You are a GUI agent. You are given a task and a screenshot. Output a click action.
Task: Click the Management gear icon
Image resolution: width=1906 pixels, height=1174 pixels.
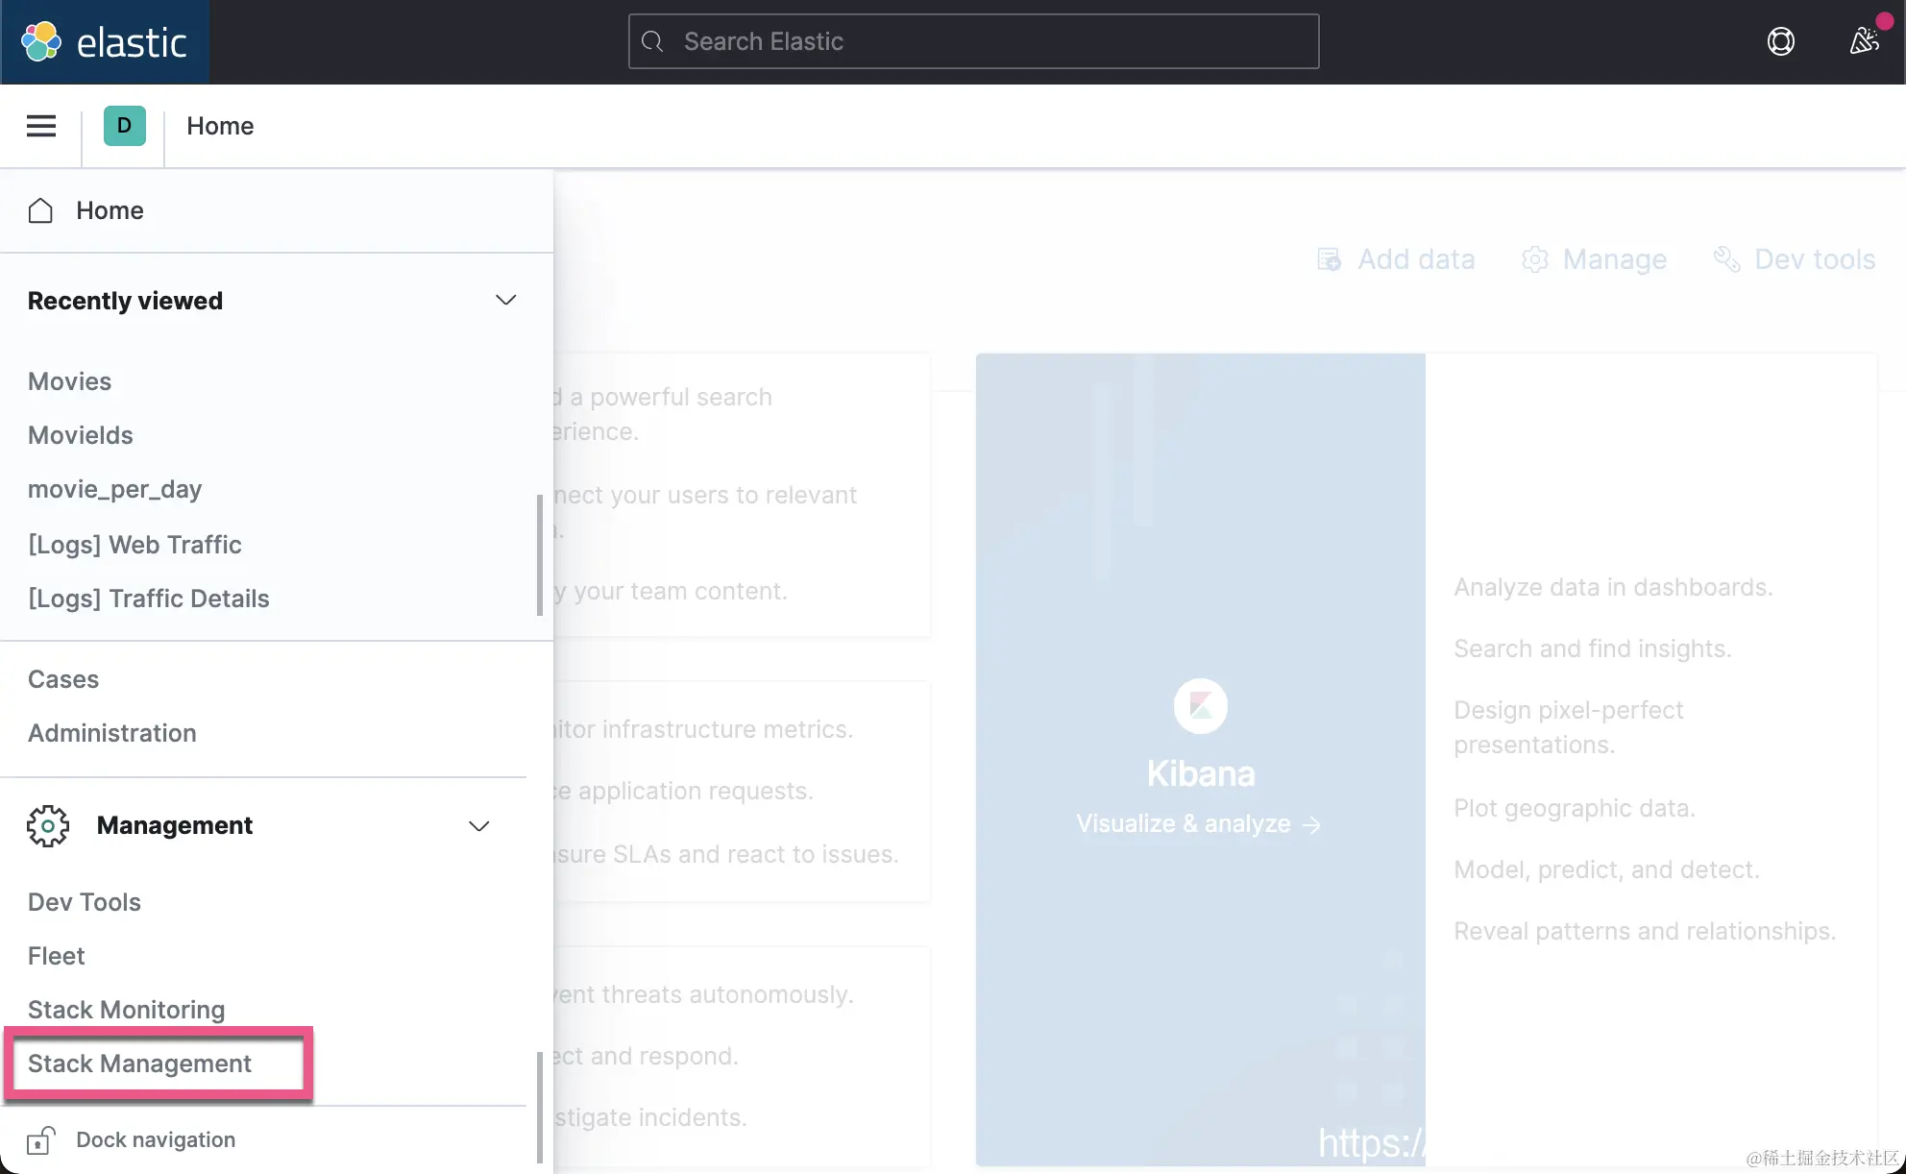point(48,825)
